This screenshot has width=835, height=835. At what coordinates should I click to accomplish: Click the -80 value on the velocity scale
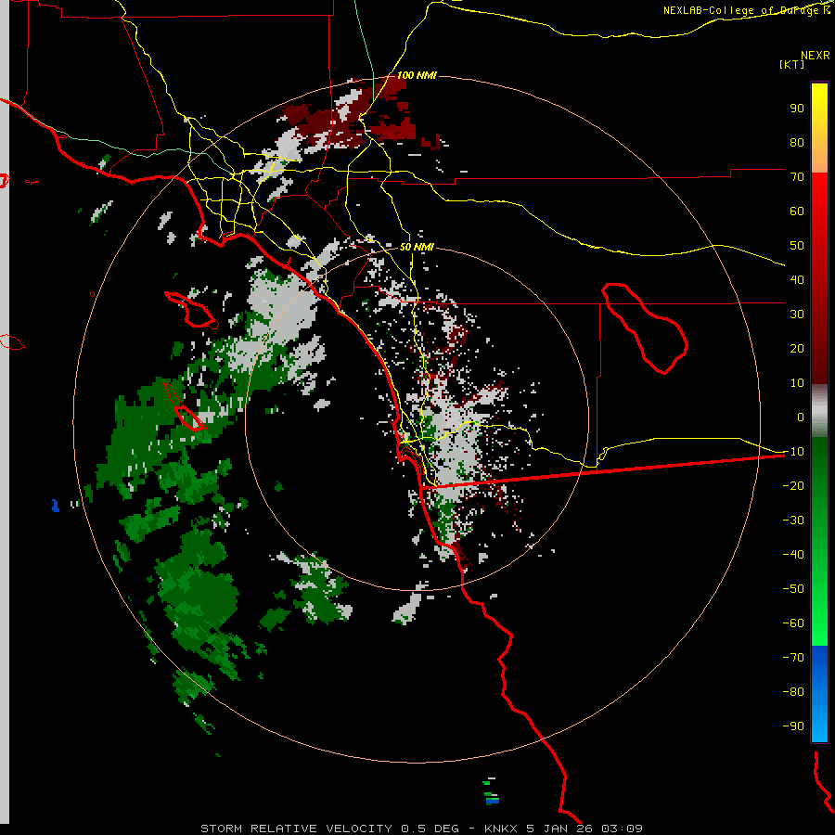click(x=793, y=692)
